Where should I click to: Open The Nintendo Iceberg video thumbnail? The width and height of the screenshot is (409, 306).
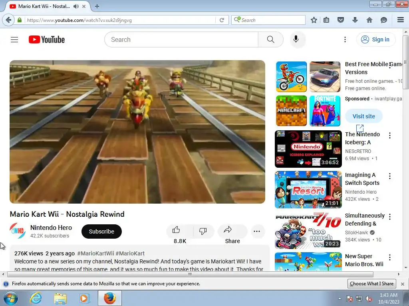tap(308, 149)
